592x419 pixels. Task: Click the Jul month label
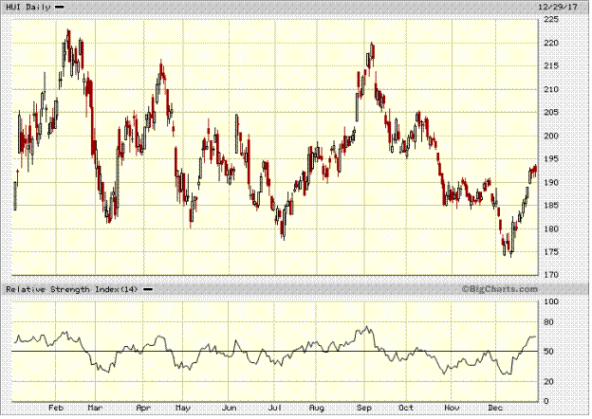[275, 408]
